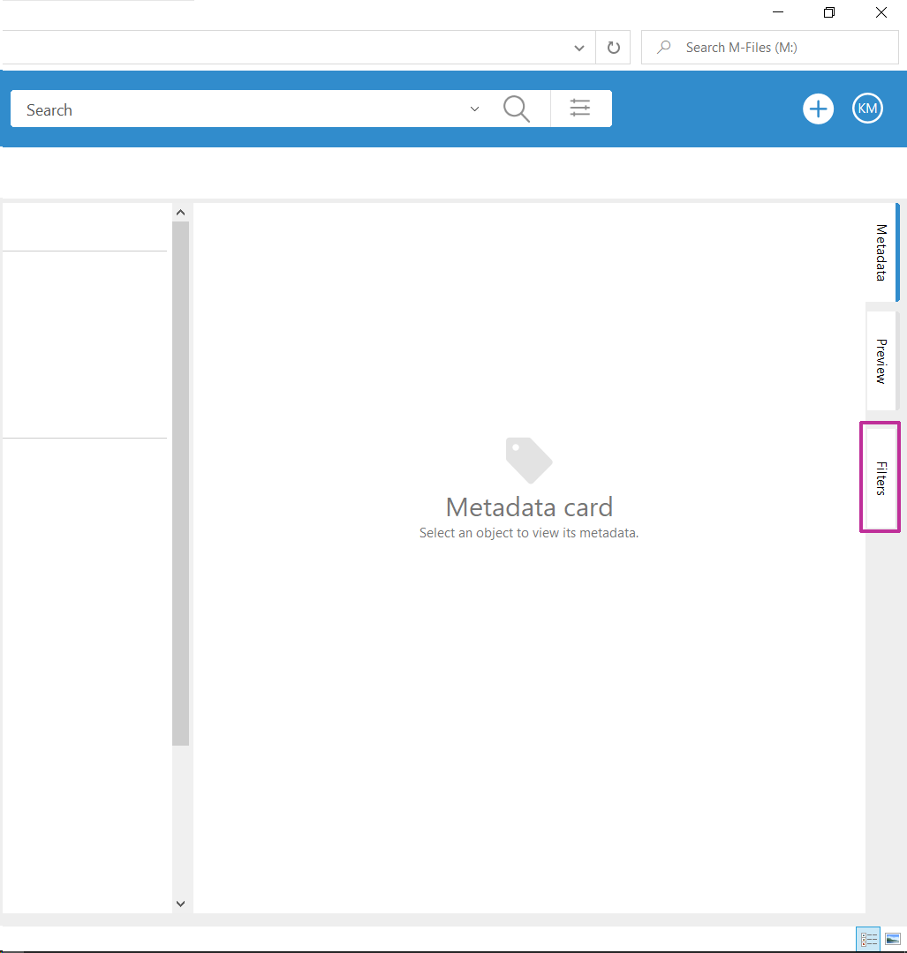
Task: Expand the Search field dropdown arrow
Action: tap(474, 109)
